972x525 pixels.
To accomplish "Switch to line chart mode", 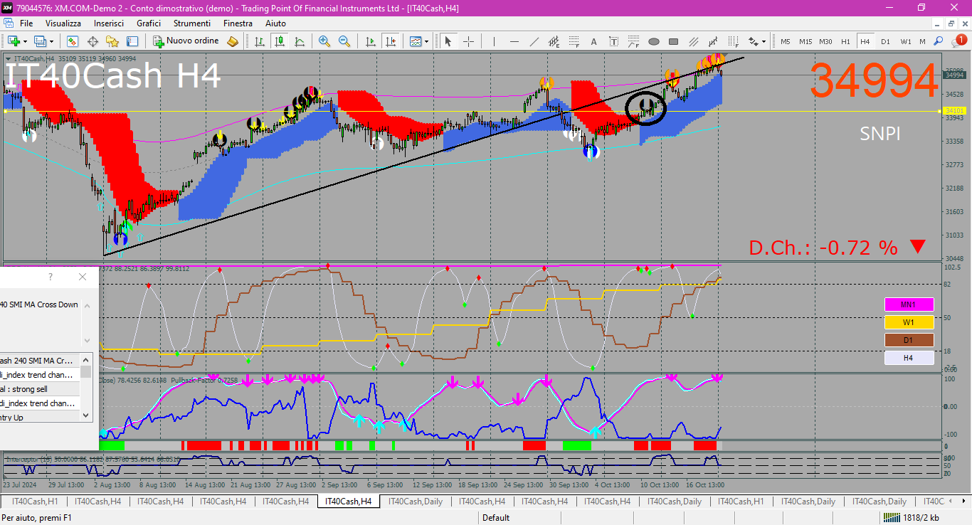I will [x=300, y=41].
